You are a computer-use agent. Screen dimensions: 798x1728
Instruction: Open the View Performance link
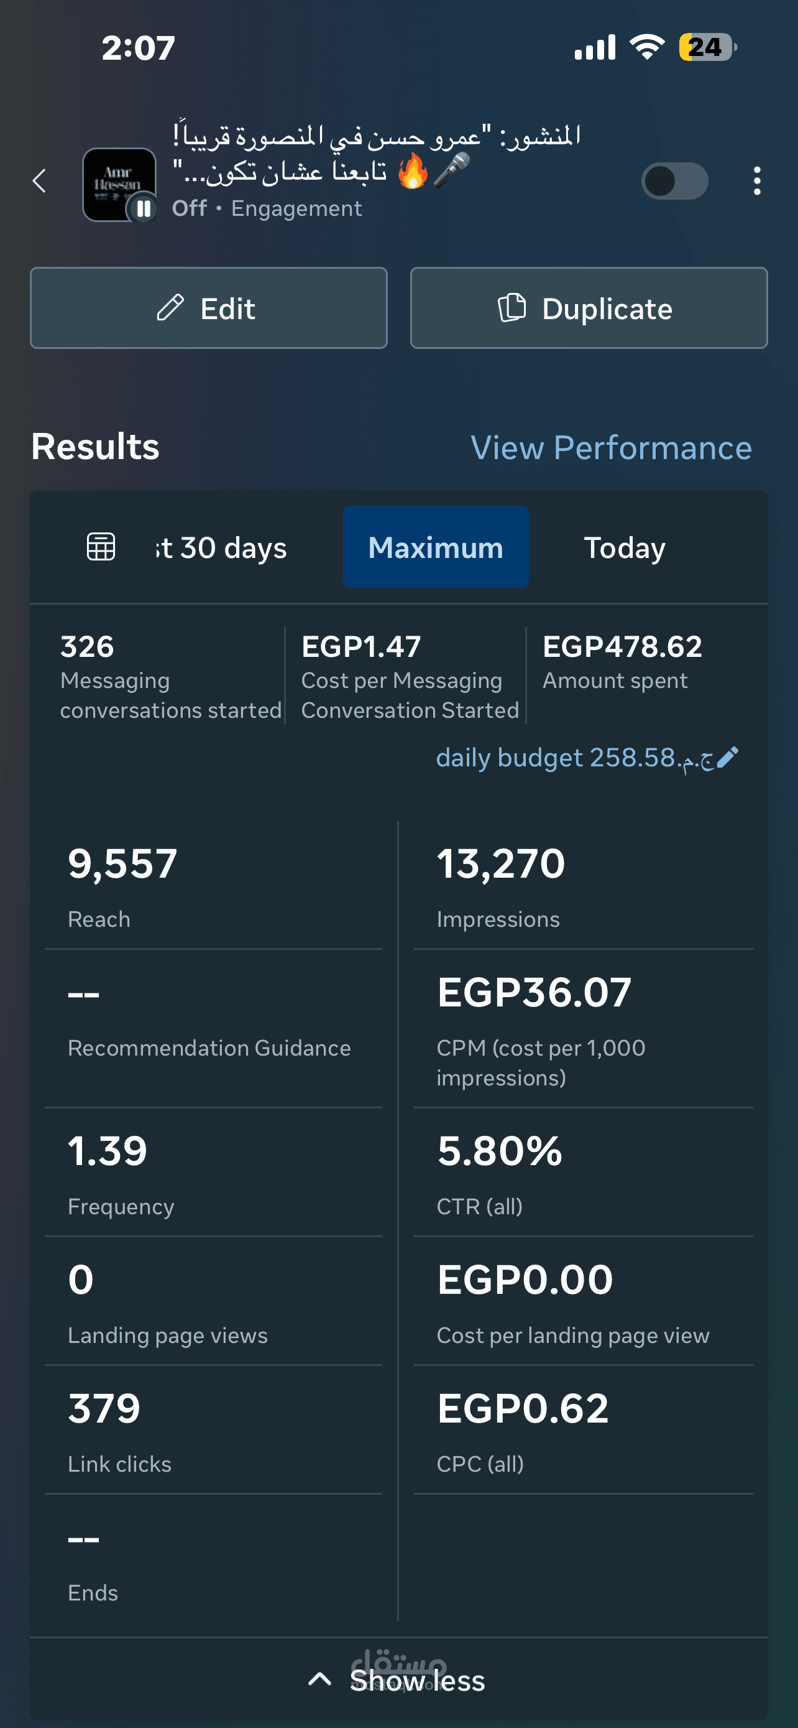pyautogui.click(x=611, y=447)
